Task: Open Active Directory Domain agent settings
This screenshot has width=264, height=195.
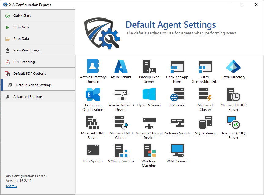Action: (x=93, y=71)
